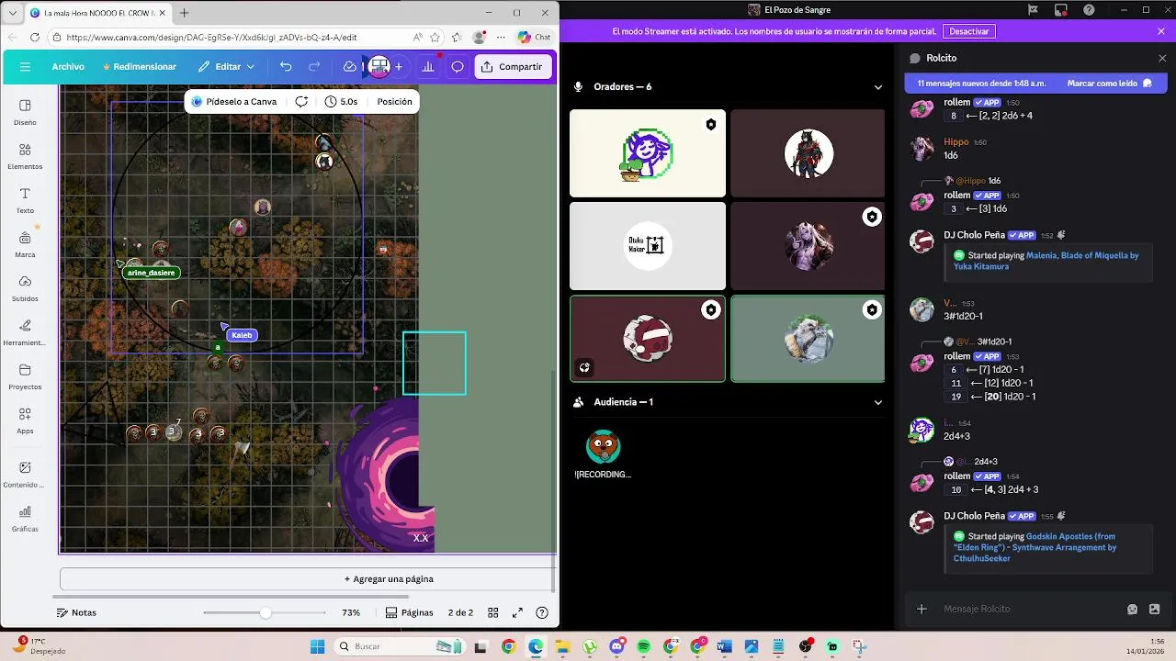Open Godskin Apostles song link
The height and width of the screenshot is (661, 1176).
(1035, 547)
